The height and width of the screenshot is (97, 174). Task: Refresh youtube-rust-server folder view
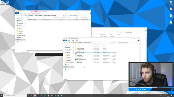[114, 43]
